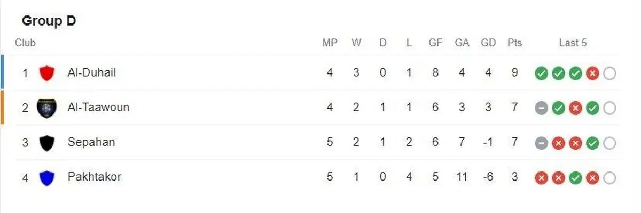641x213 pixels.
Task: Open the Pakhtakor team name link
Action: [94, 177]
